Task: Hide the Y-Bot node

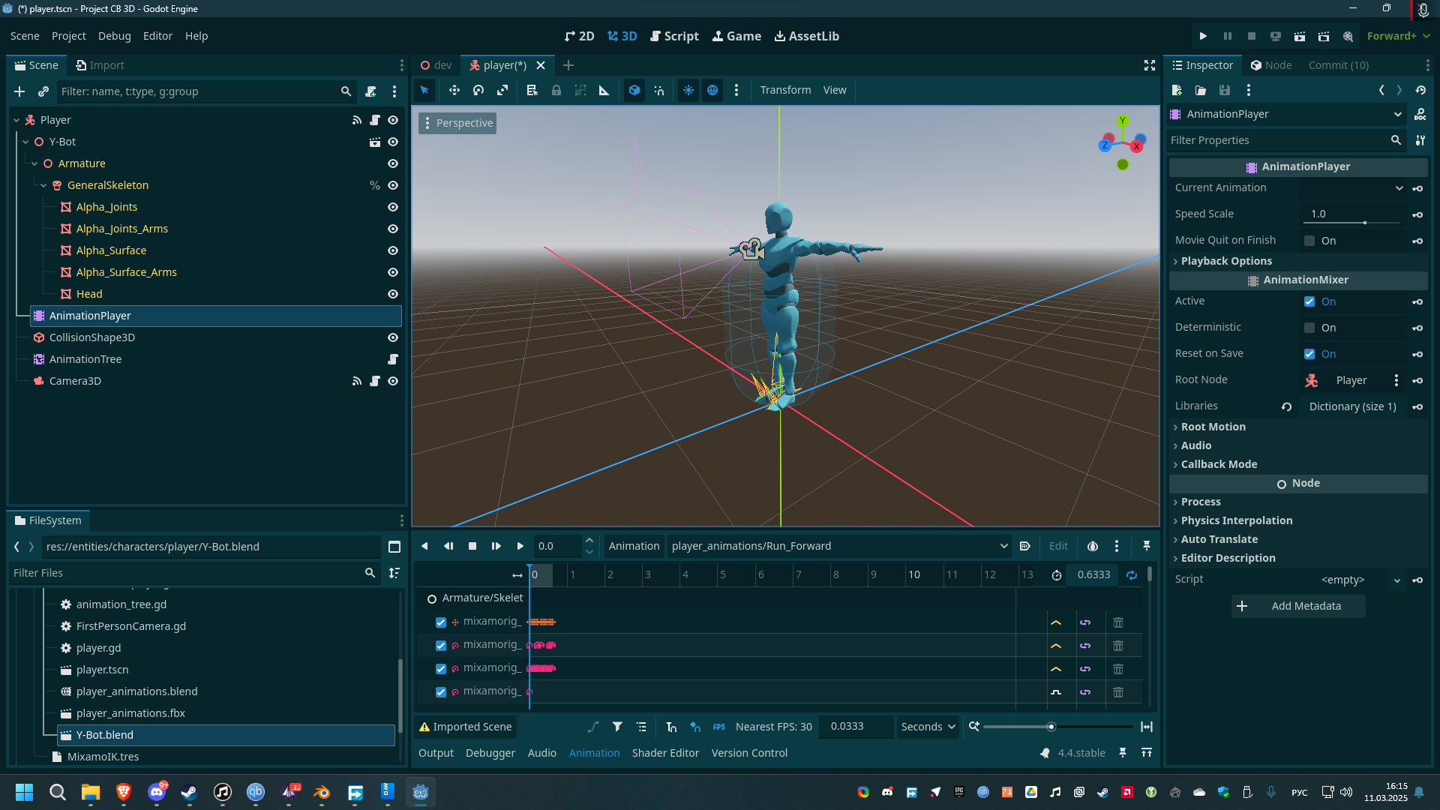Action: 393,142
